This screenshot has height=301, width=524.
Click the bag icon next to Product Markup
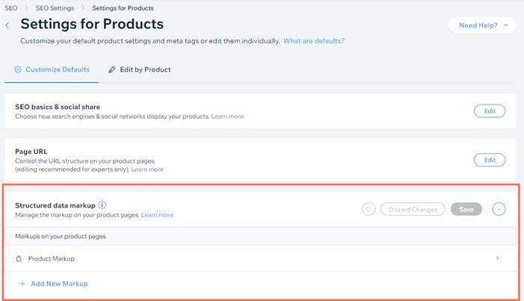[19, 258]
